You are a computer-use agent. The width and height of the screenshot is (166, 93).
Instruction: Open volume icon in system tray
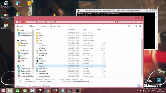click(149, 91)
